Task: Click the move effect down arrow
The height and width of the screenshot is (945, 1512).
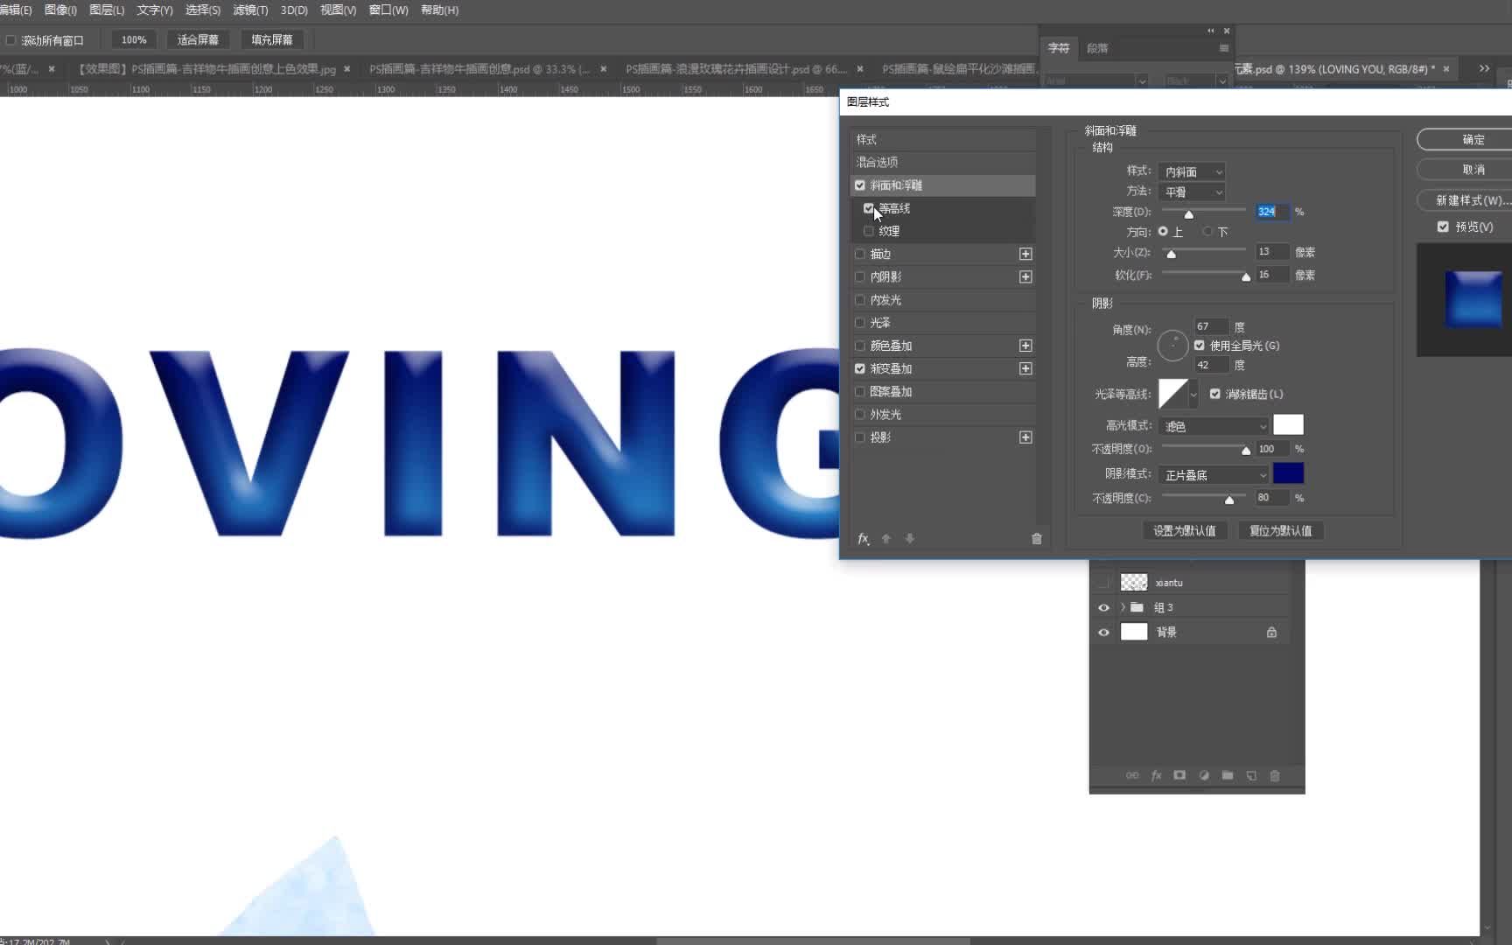Action: click(x=910, y=539)
